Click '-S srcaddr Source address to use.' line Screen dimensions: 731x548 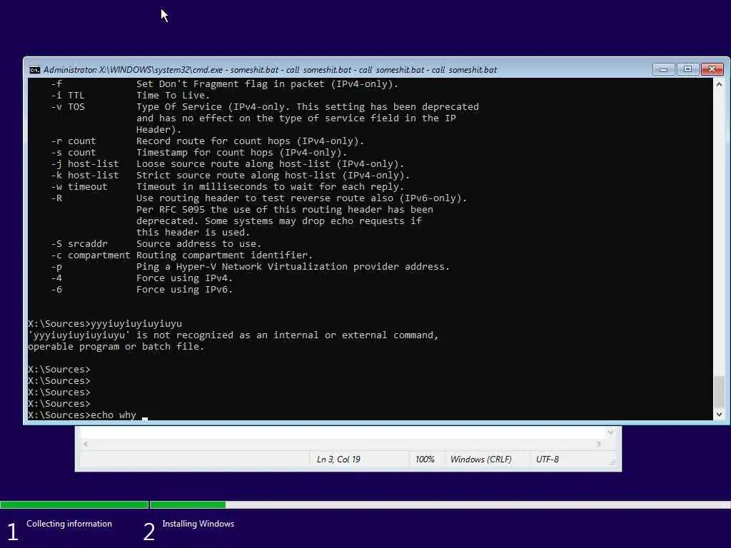coord(156,244)
